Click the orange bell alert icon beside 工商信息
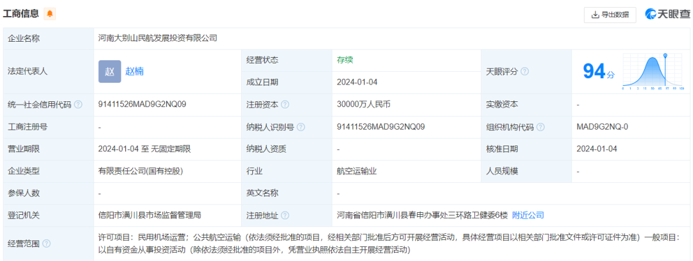Viewport: 693px width, 261px height. coord(50,13)
